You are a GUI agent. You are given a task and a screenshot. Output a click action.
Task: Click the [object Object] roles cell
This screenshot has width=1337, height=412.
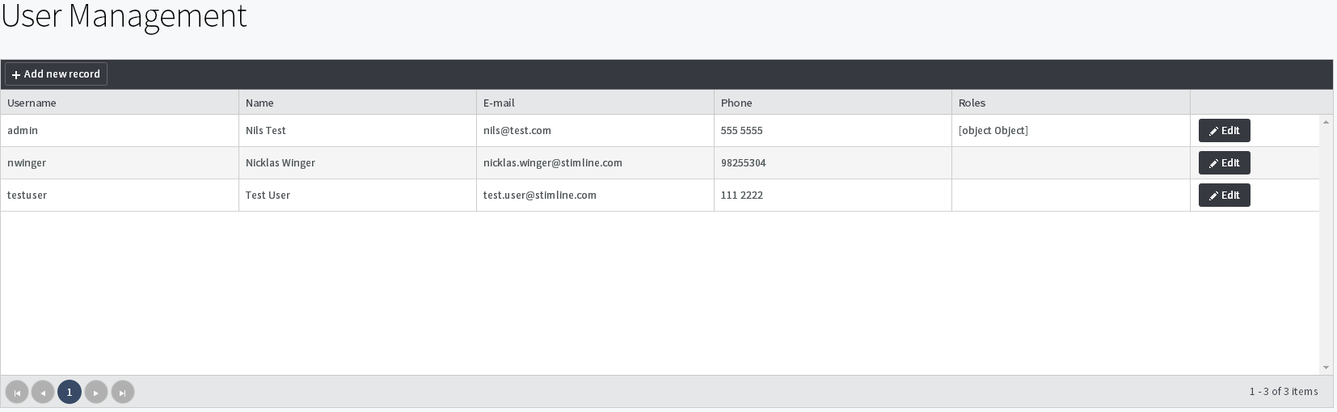(993, 131)
